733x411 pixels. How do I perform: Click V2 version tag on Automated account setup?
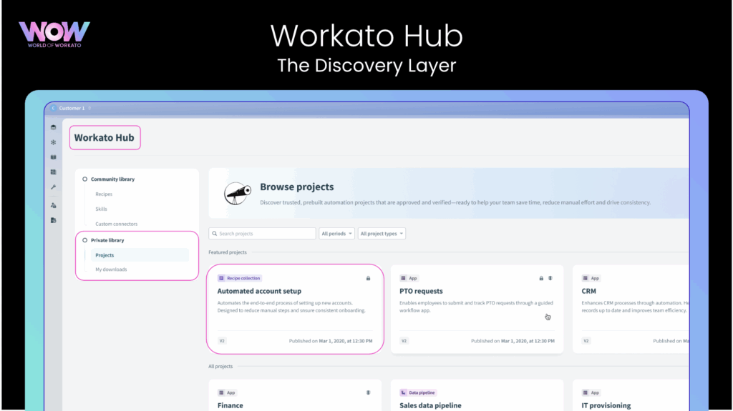point(222,341)
